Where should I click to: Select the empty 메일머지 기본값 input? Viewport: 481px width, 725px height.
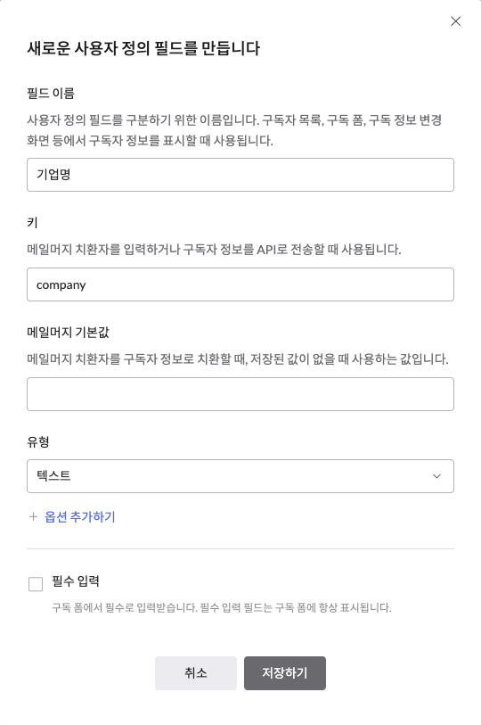(240, 394)
